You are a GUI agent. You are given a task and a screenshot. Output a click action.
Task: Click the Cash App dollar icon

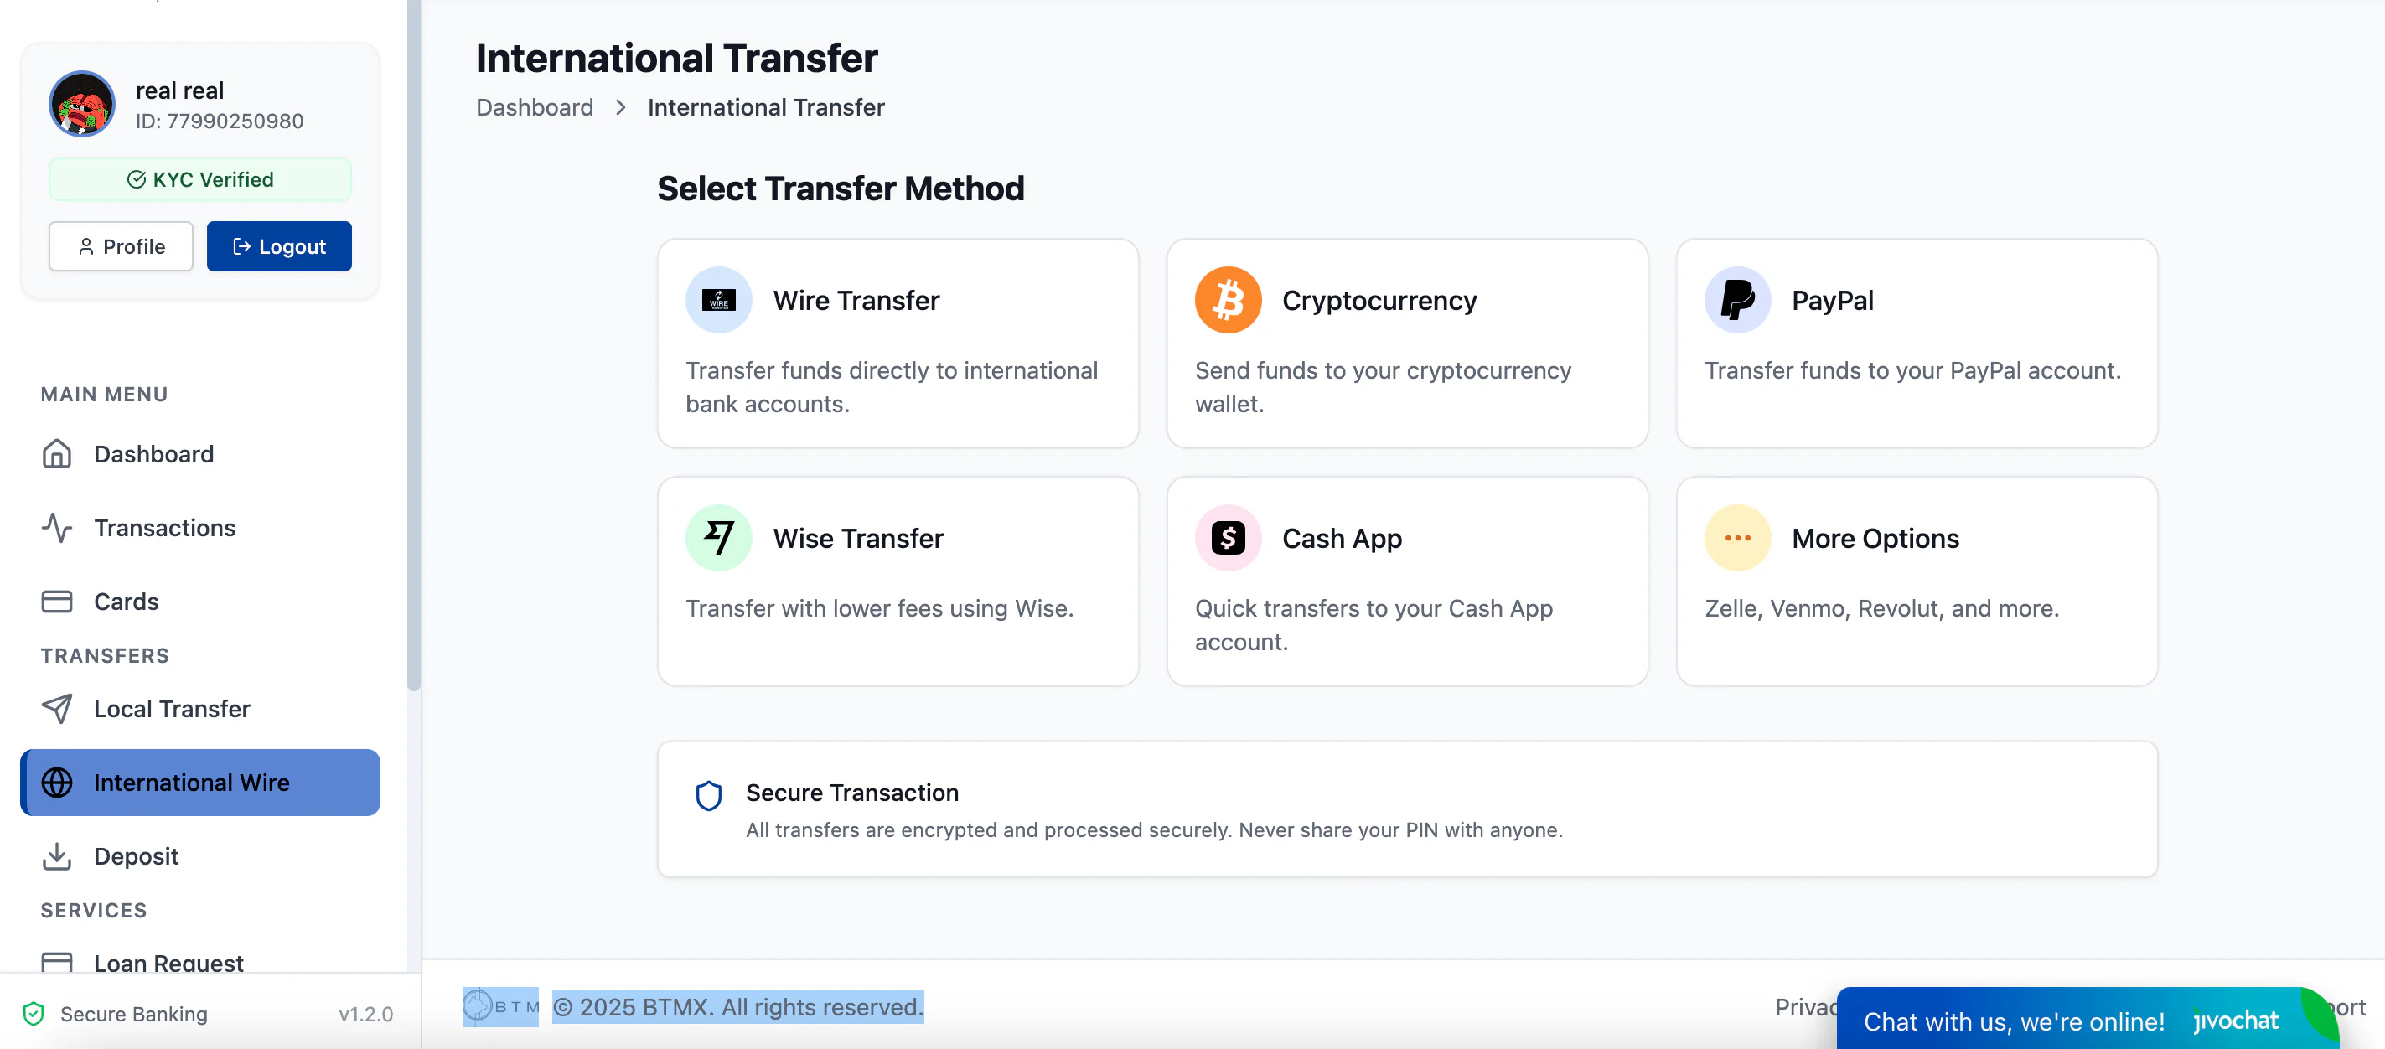(x=1228, y=538)
